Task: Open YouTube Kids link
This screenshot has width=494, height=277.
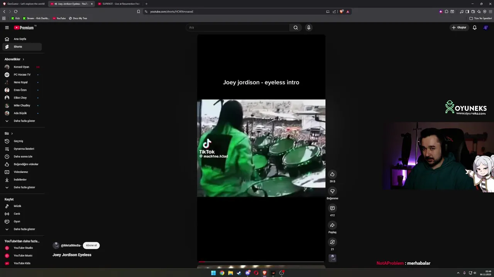Action: pyautogui.click(x=22, y=263)
